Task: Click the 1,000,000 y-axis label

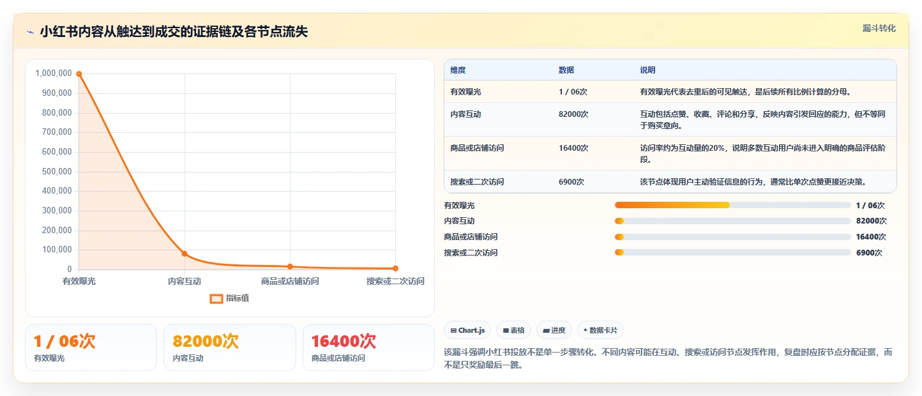Action: [54, 73]
